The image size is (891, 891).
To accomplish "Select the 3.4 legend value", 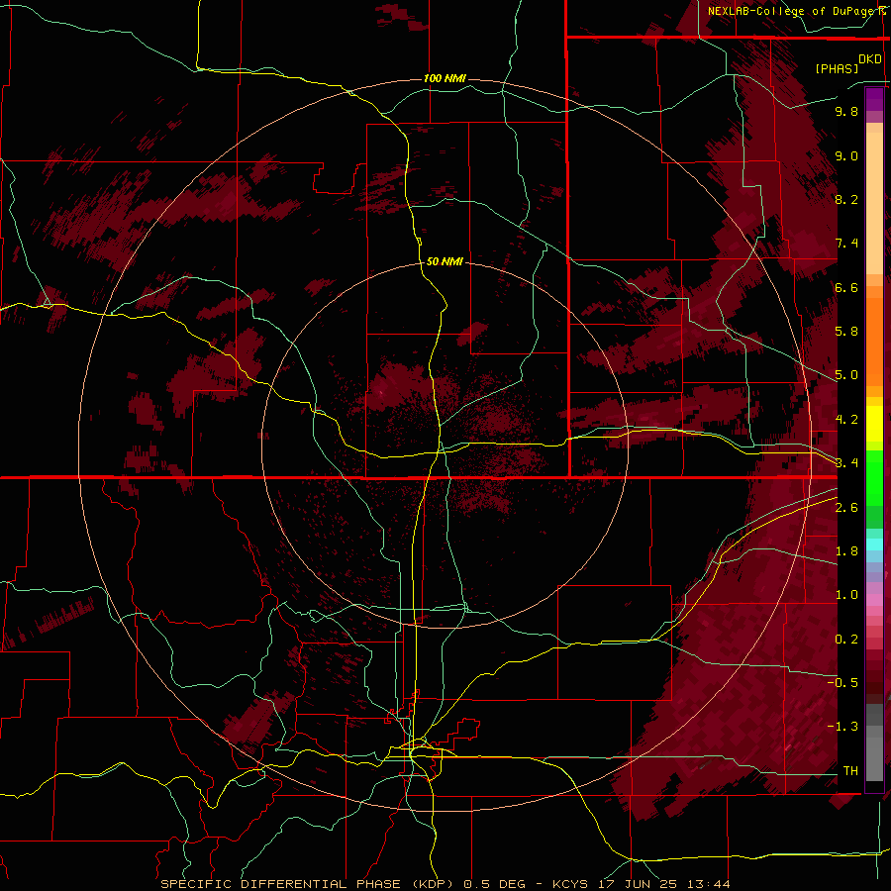I will [x=846, y=463].
